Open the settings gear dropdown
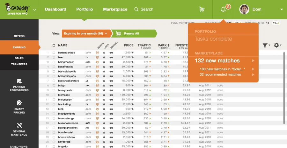The image size is (287, 148). tap(277, 45)
